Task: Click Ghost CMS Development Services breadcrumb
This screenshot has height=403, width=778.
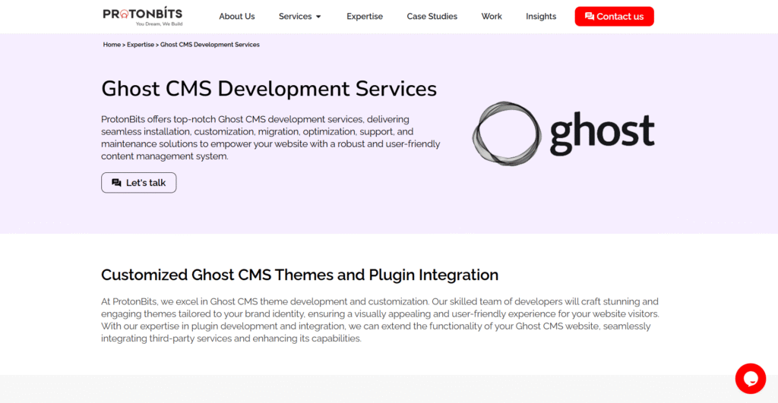Action: [210, 45]
